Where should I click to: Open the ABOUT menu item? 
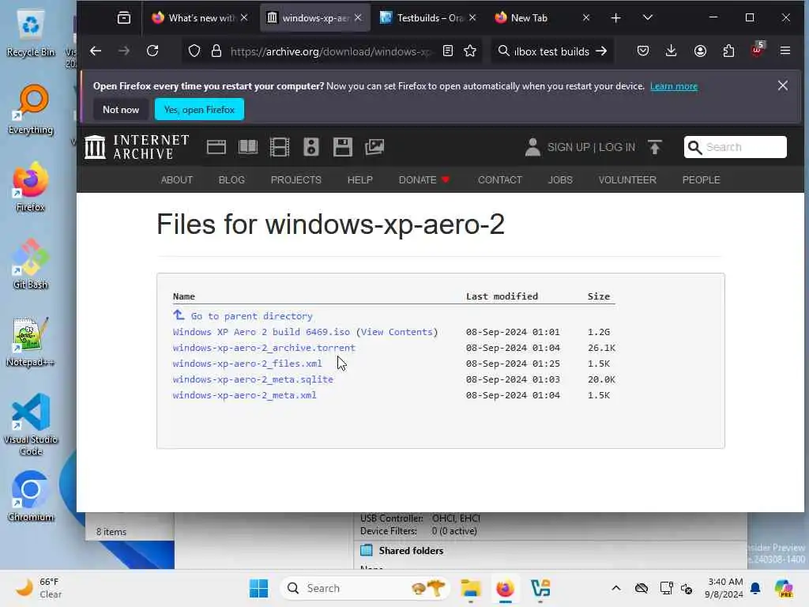(x=176, y=179)
